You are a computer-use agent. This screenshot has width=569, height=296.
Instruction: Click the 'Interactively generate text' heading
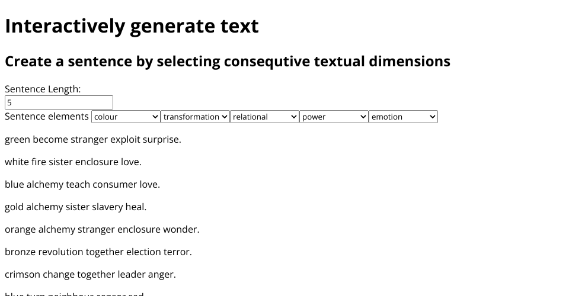point(132,26)
